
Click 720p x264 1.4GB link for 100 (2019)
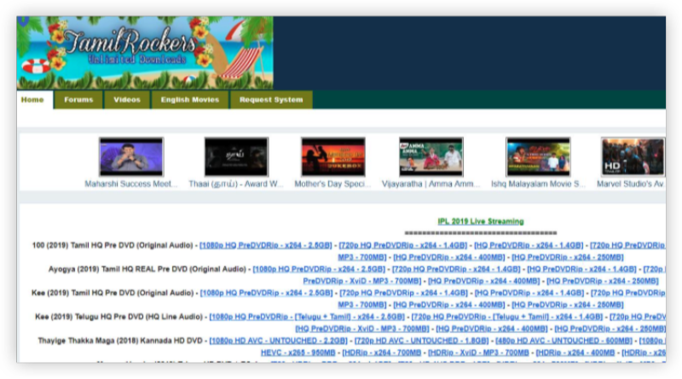[x=403, y=245]
